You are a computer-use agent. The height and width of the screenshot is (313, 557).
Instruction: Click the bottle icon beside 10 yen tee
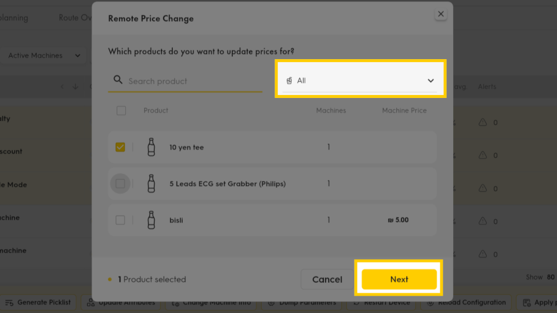click(x=151, y=147)
